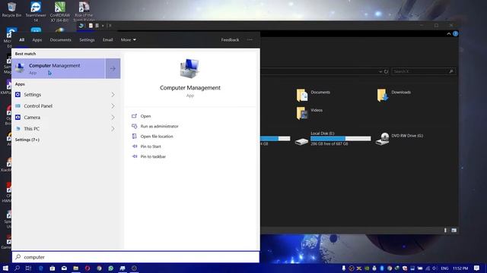Viewport: 487px width, 273px height.
Task: Expand Computer Management details arrow
Action: tap(113, 68)
